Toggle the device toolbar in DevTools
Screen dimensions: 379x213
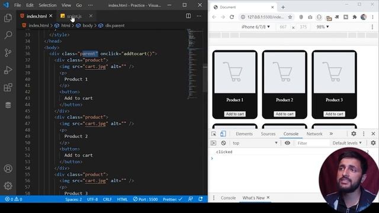point(223,134)
